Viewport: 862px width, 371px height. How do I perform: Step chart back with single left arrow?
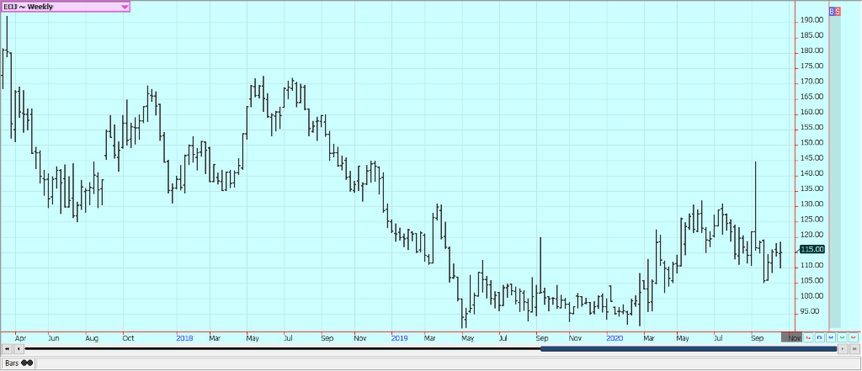tap(19, 349)
